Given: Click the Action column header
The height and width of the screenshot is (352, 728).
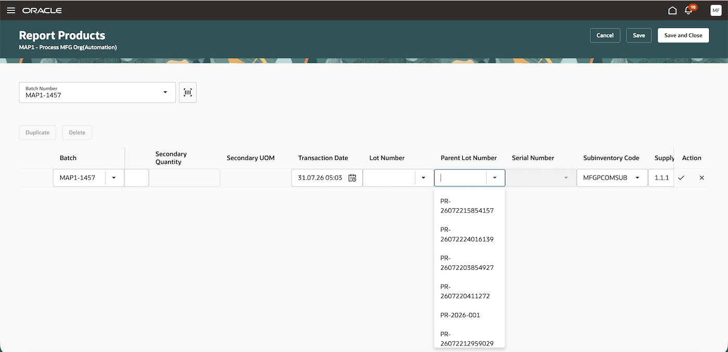Looking at the screenshot, I should (x=692, y=158).
